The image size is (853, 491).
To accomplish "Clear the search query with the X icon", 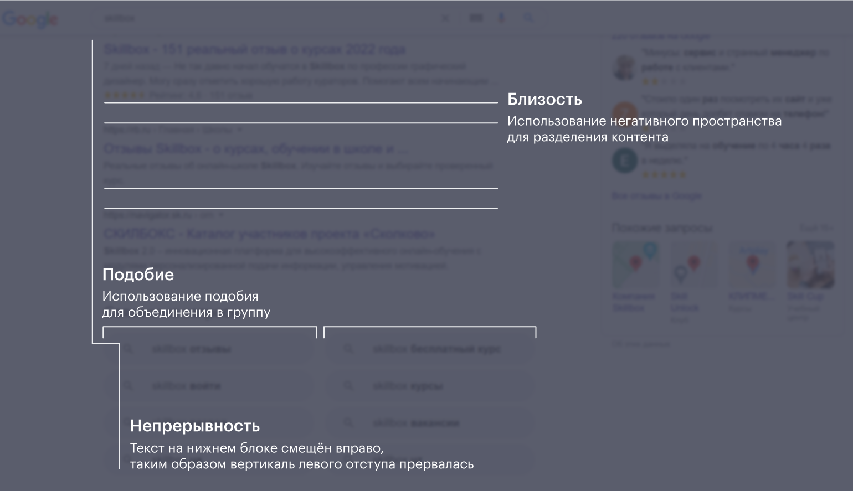I will [445, 18].
